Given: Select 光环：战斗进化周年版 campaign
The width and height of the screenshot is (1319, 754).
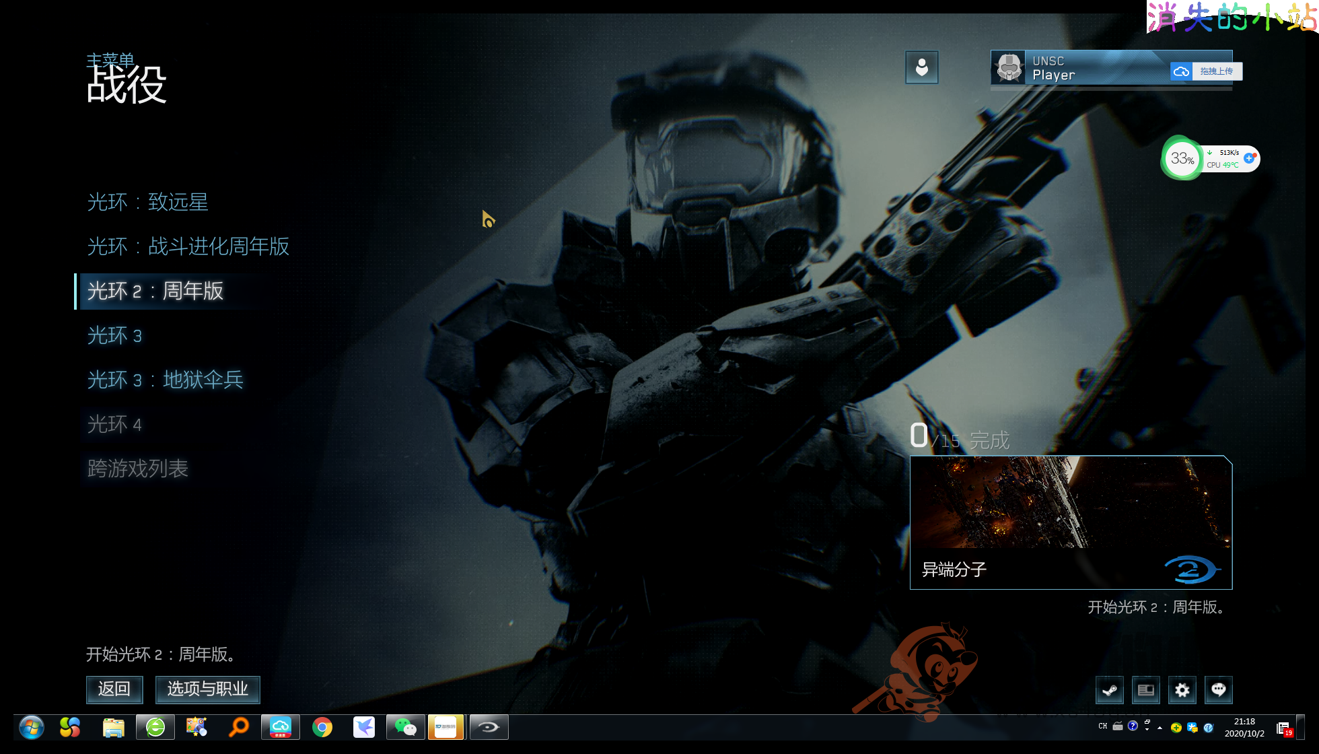Looking at the screenshot, I should point(188,246).
